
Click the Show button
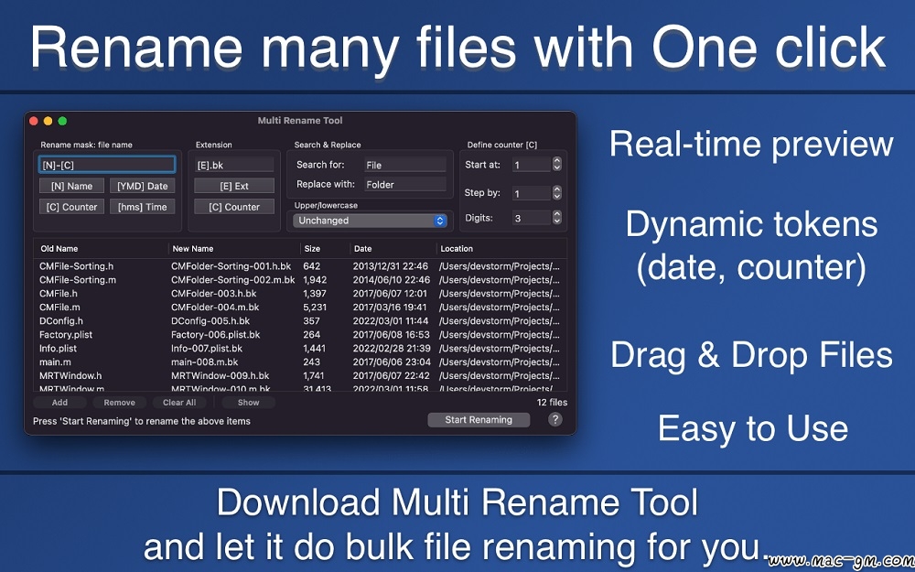point(249,402)
